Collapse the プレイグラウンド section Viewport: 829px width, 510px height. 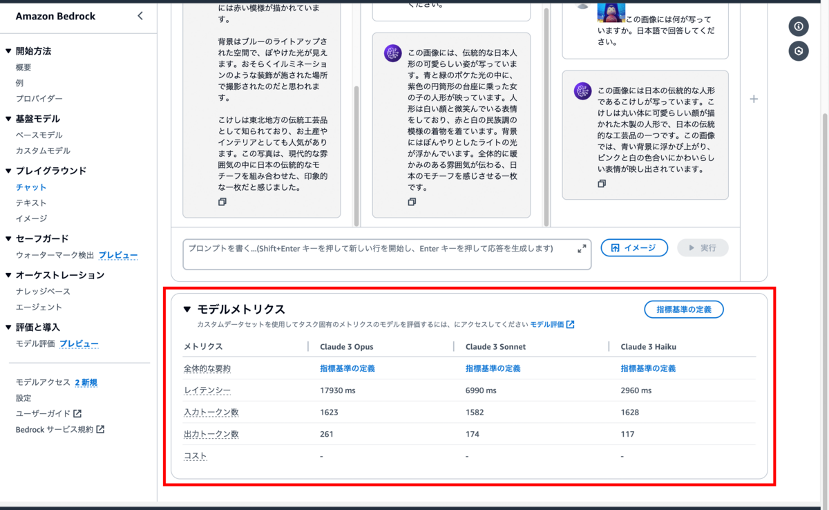pos(8,171)
